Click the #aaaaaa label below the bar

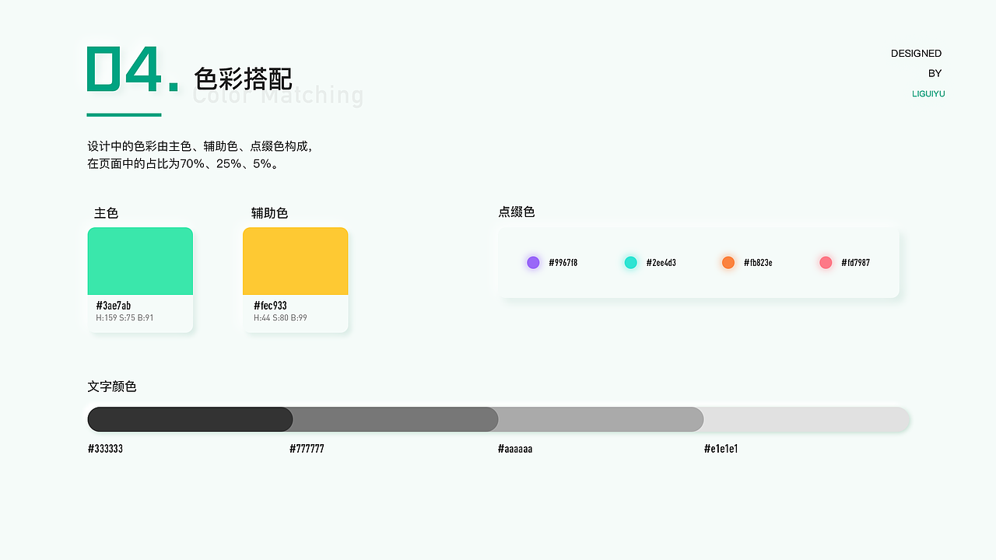pos(515,449)
